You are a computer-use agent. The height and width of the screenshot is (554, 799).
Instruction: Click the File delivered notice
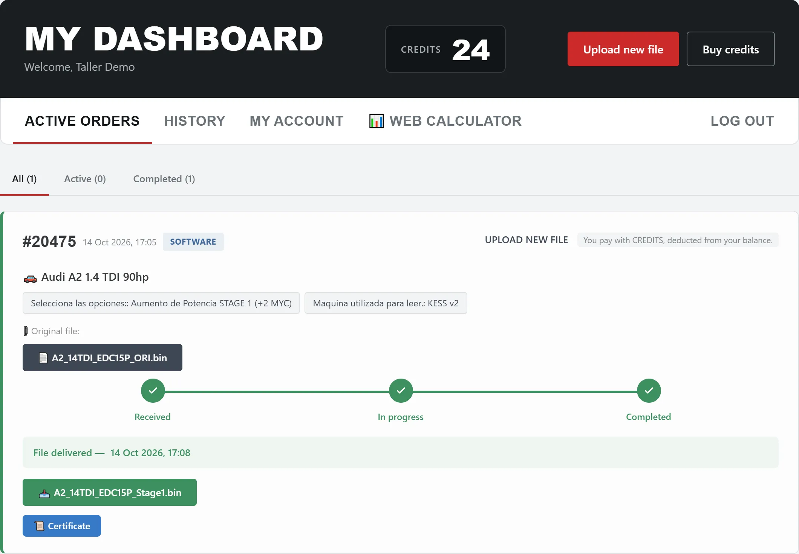tap(400, 452)
